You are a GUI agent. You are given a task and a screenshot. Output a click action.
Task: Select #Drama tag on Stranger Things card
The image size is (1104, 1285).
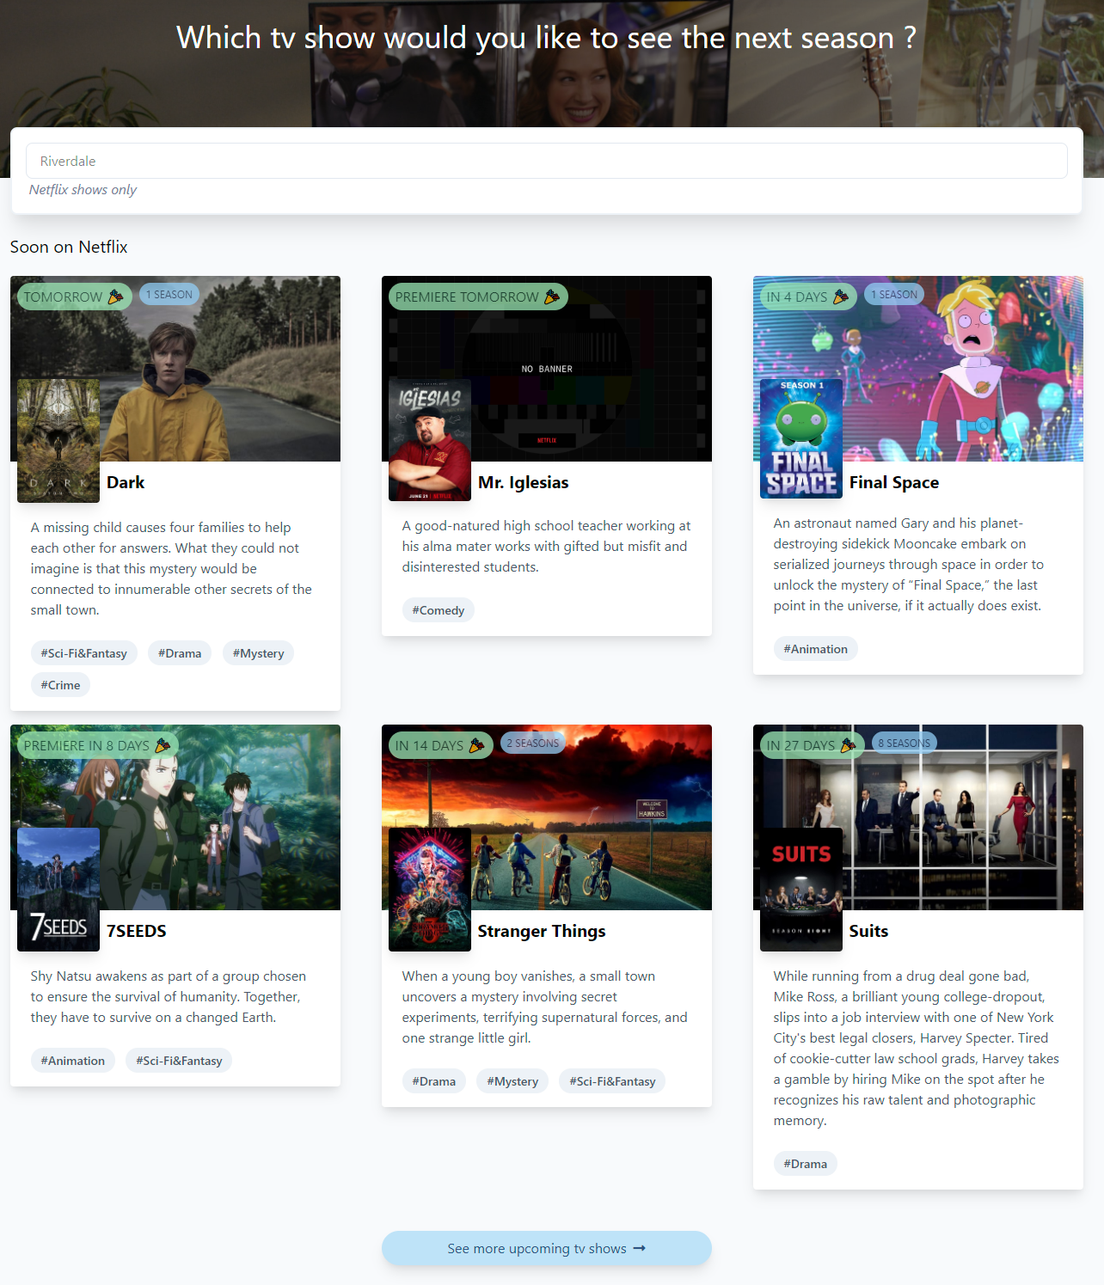(434, 1081)
